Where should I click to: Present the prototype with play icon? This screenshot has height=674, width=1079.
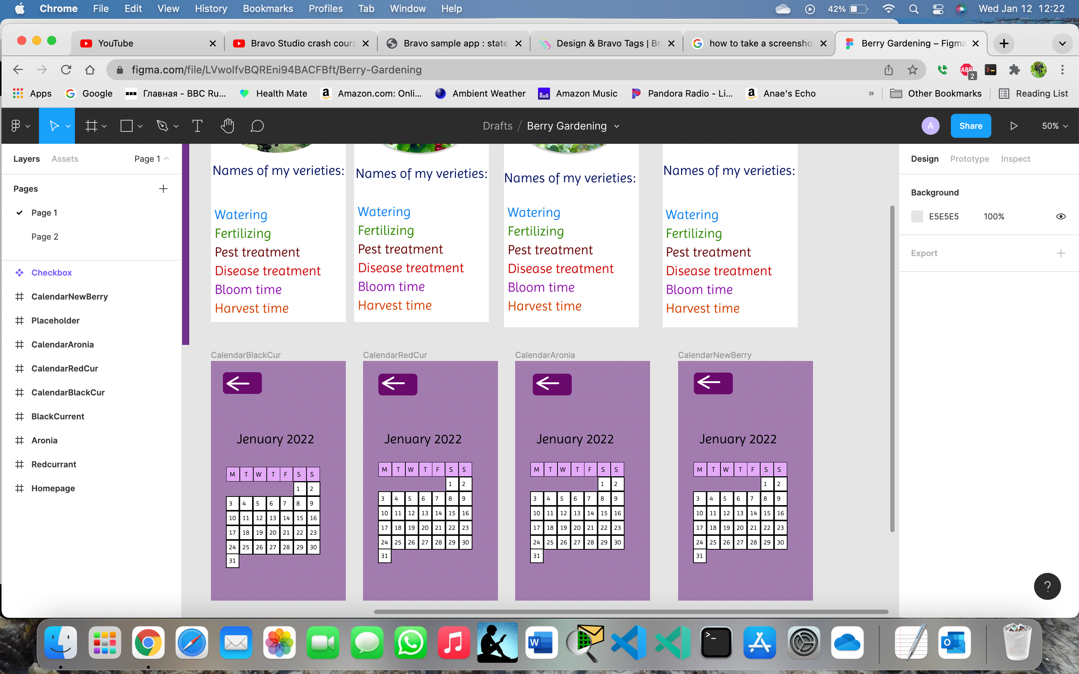pos(1013,126)
